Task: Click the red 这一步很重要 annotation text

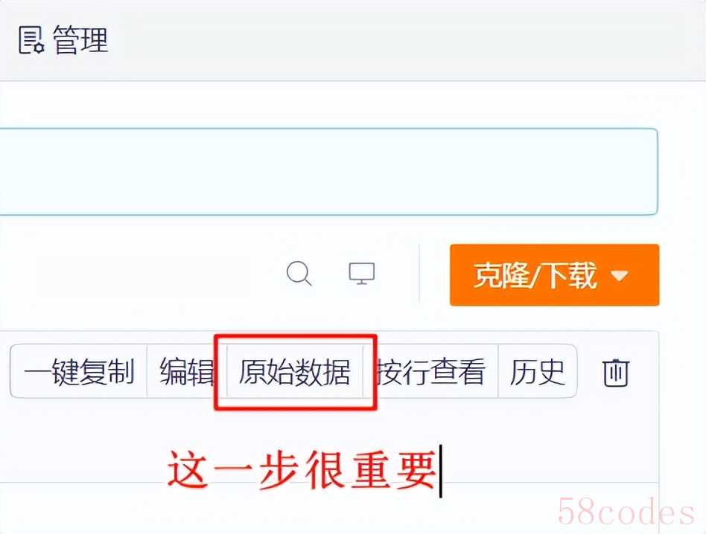Action: 302,470
